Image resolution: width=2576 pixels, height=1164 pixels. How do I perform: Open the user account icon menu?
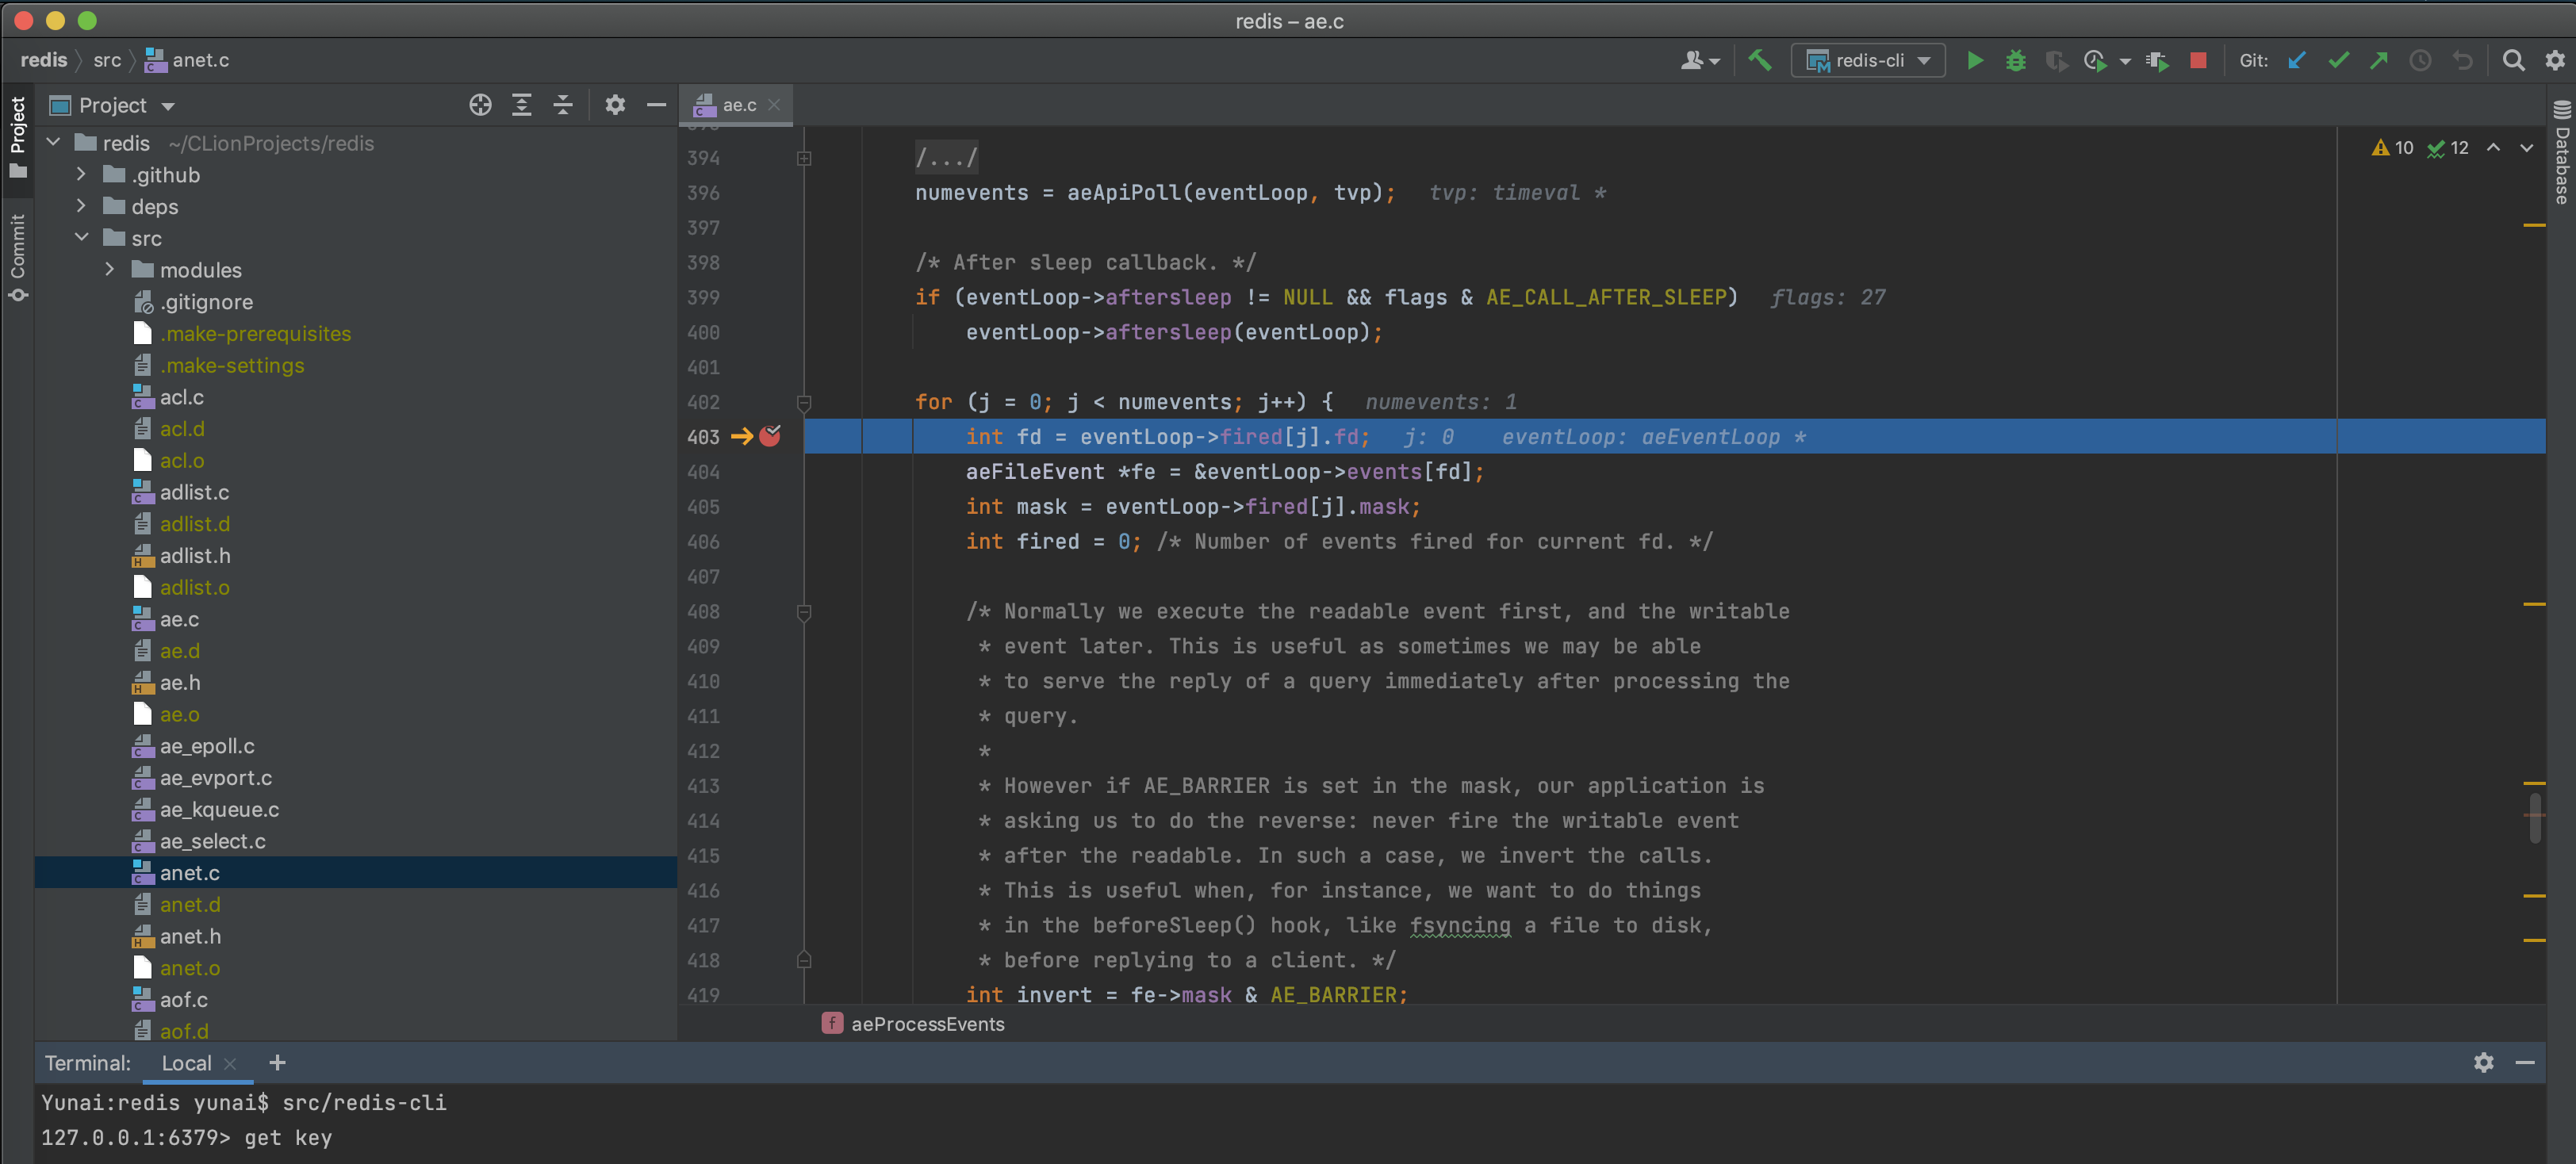click(x=1699, y=60)
